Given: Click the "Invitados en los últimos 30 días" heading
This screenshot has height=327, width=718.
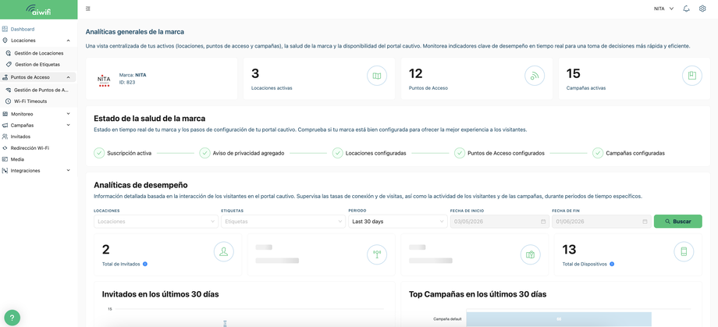Looking at the screenshot, I should [160, 294].
